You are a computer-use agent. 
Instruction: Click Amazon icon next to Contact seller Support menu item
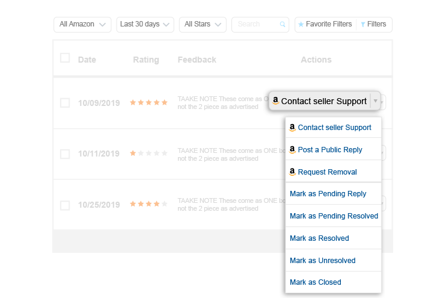tap(292, 127)
